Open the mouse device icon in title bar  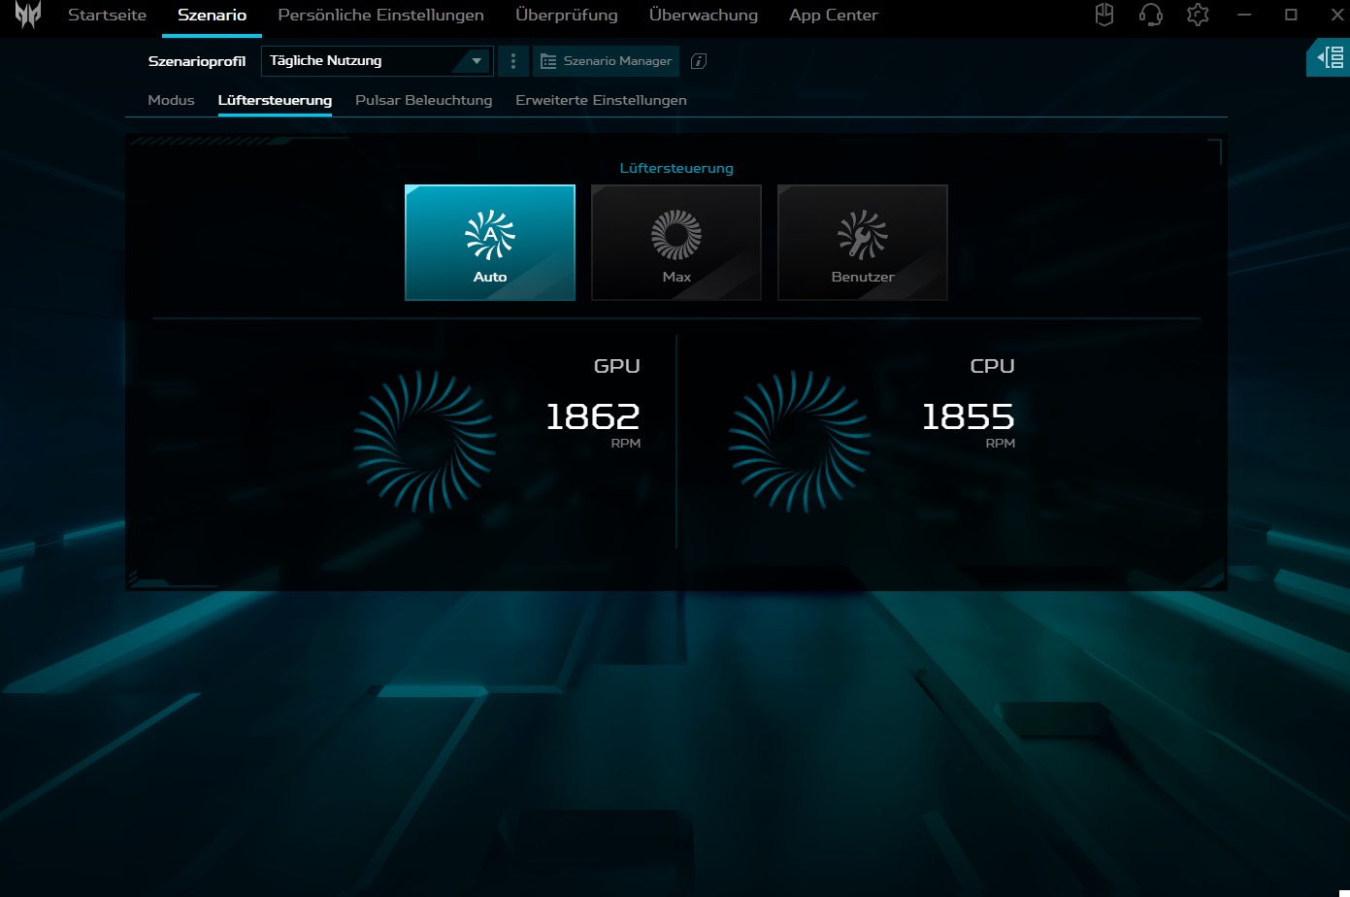1103,16
